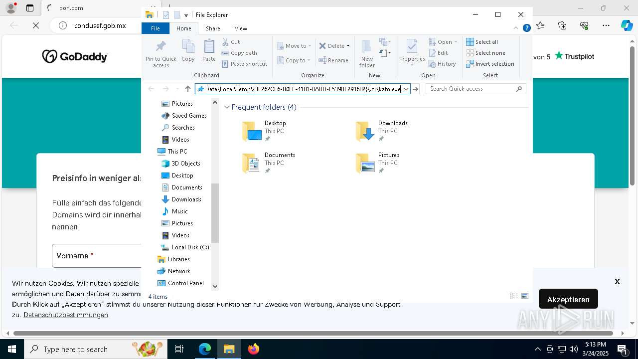
Task: Create a New folder
Action: 367,53
